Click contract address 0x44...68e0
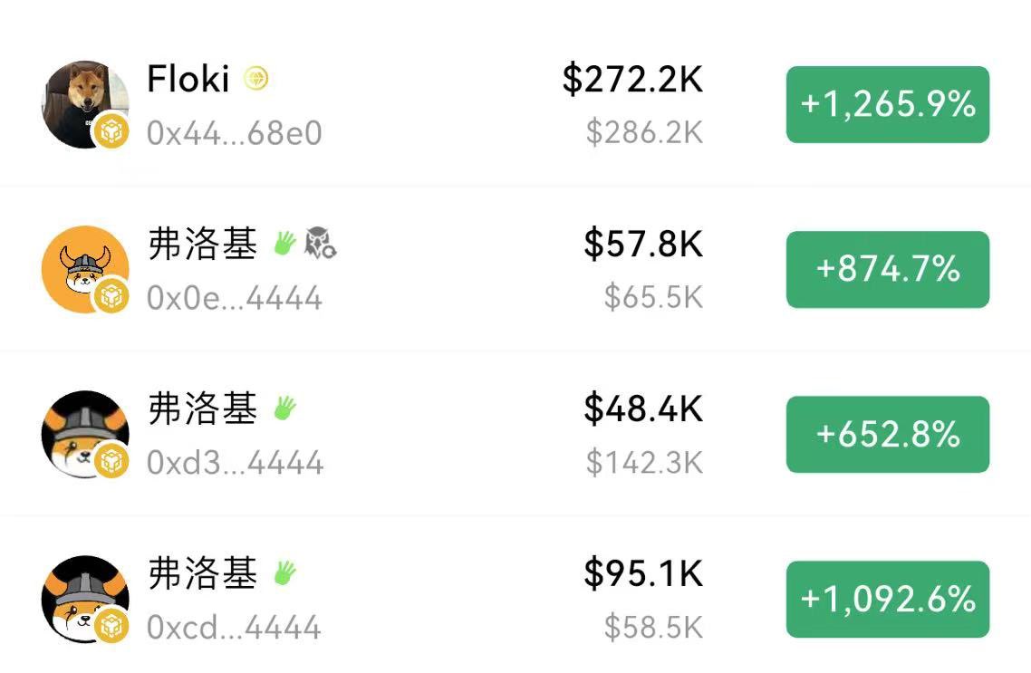Screen dimensions: 1031x673 tap(234, 134)
